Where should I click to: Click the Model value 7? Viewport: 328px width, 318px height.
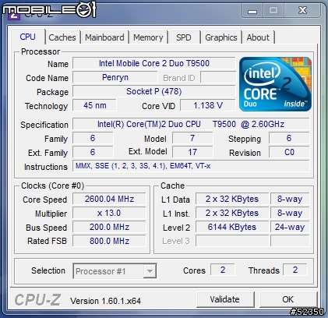tap(192, 138)
